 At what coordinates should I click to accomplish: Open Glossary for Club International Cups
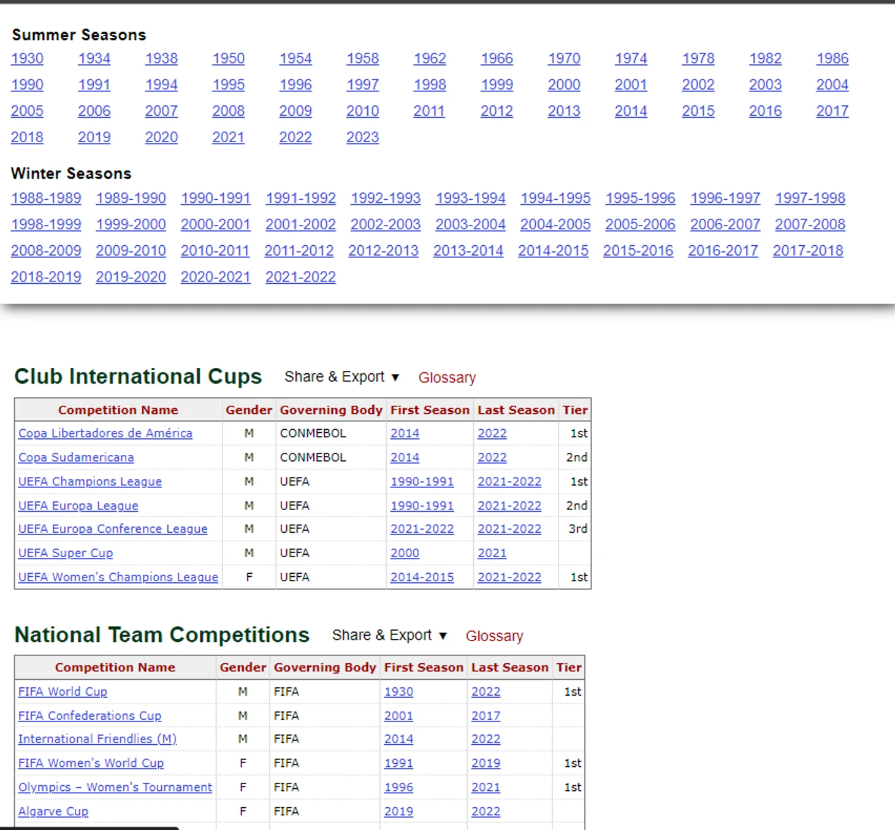(447, 378)
